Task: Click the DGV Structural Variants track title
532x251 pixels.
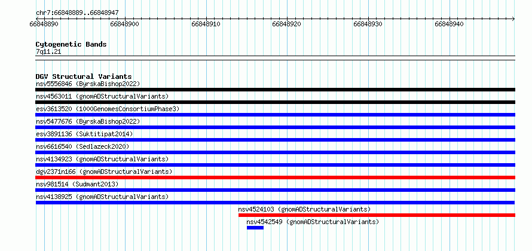Action: point(84,76)
